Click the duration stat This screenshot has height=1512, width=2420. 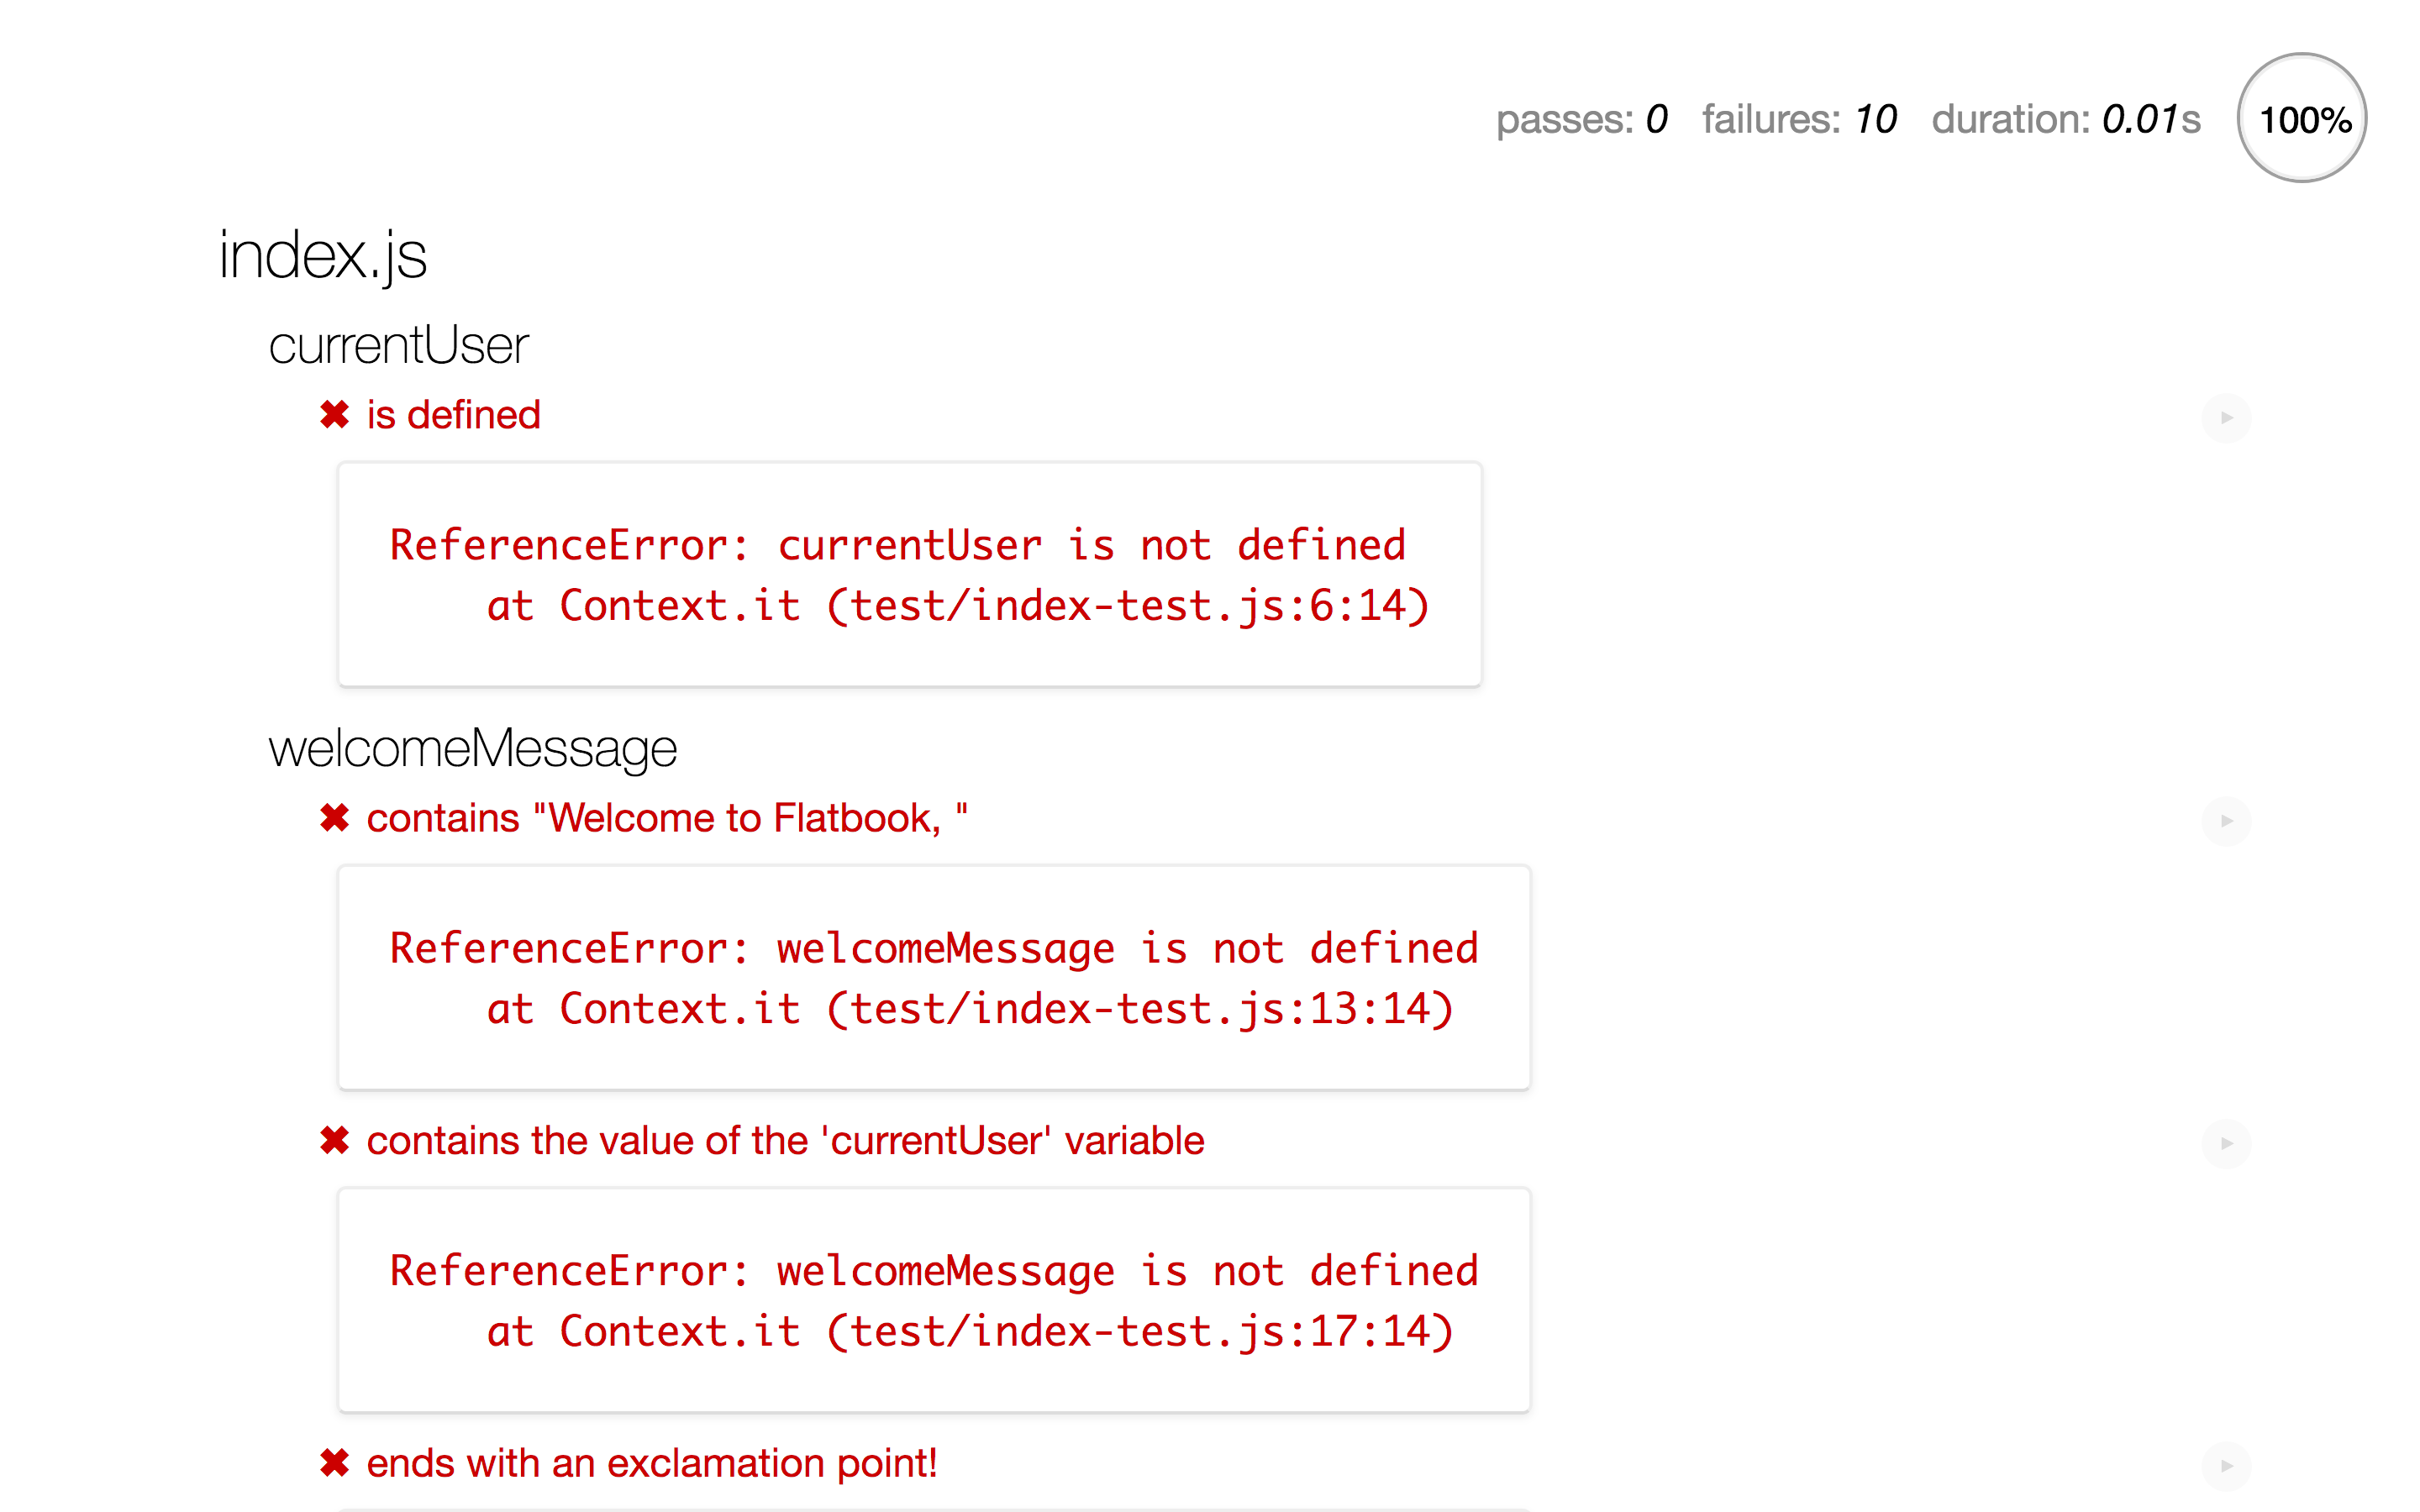click(x=2065, y=120)
